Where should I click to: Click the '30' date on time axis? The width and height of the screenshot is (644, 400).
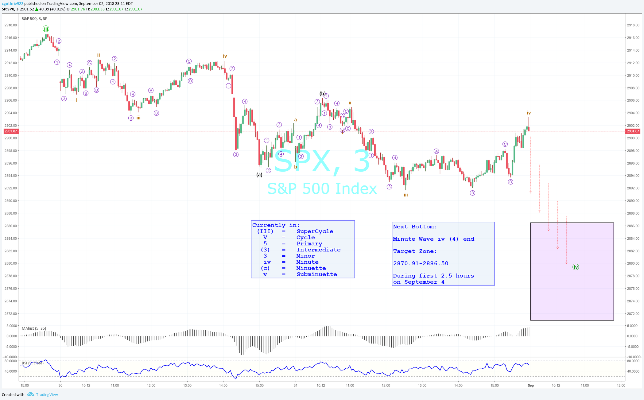click(x=60, y=385)
